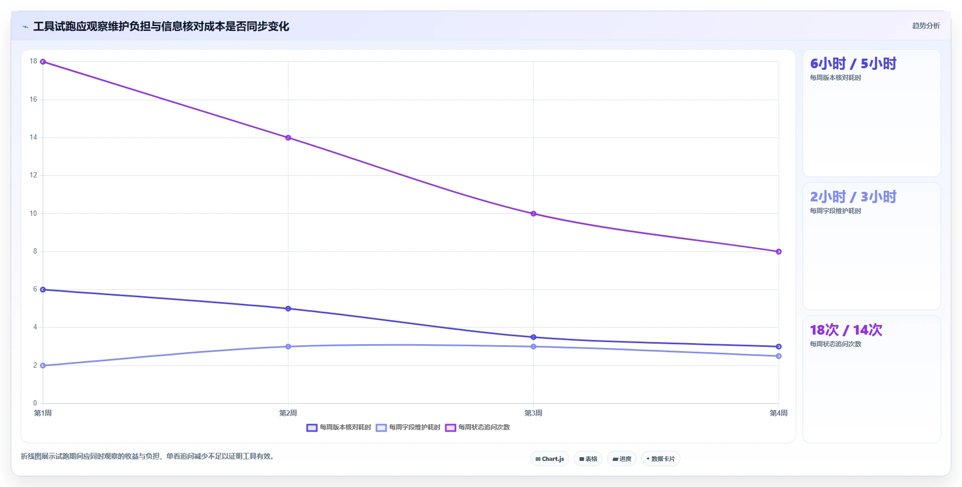Click the 表格 tag
The image size is (962, 487).
pyautogui.click(x=588, y=459)
